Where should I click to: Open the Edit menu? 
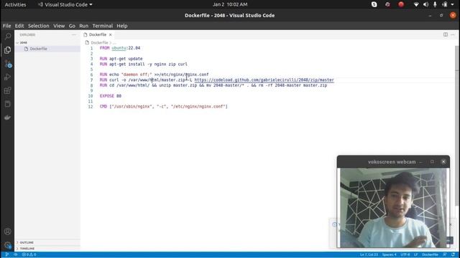(x=19, y=26)
